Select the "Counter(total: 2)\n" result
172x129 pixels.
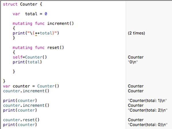click(x=147, y=110)
